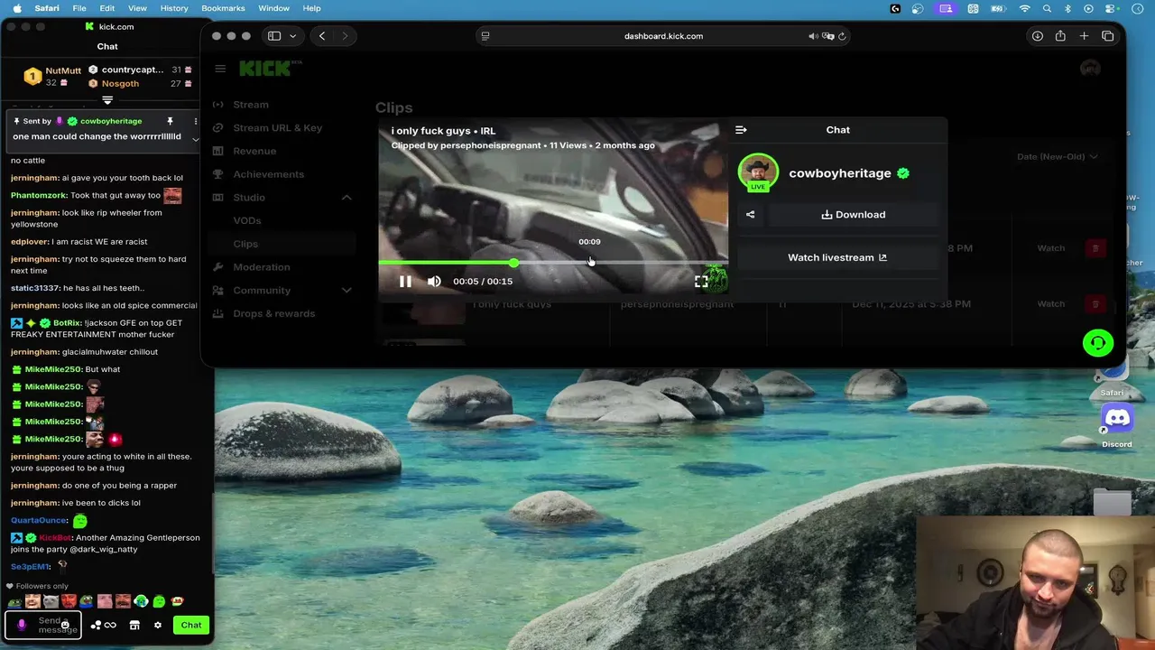Click the clip title 'i only fuck guys' row
1155x650 pixels.
[513, 304]
